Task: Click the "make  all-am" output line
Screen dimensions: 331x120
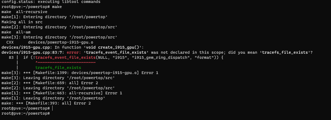Action: tap(16, 32)
